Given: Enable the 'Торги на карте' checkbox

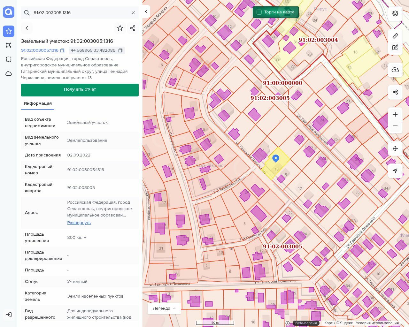Looking at the screenshot, I should [x=259, y=12].
